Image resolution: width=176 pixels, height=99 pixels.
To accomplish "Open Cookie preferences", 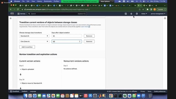I will (160, 91).
